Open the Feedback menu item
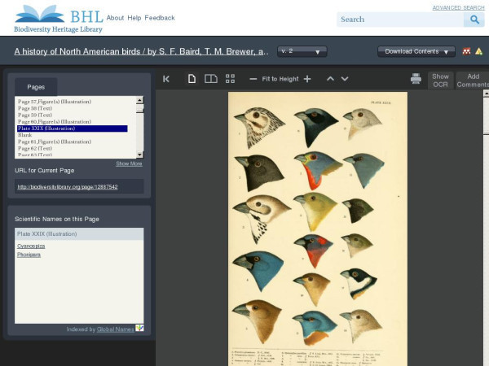Viewport: 489px width, 366px height. pos(160,18)
